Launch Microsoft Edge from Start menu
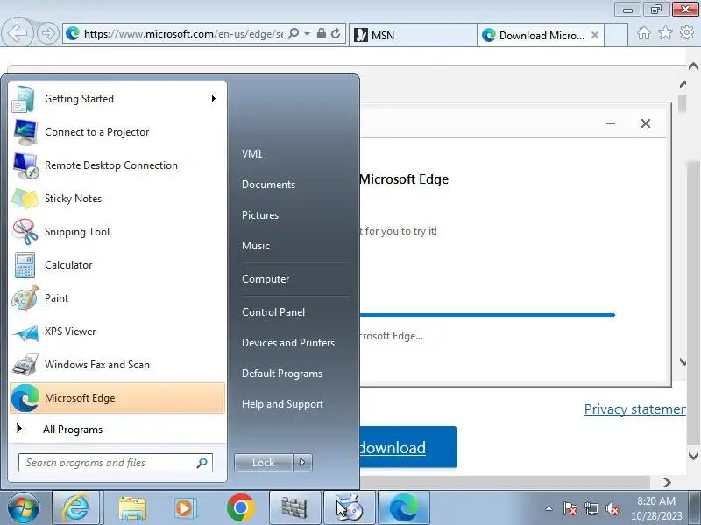701x525 pixels. pos(117,398)
